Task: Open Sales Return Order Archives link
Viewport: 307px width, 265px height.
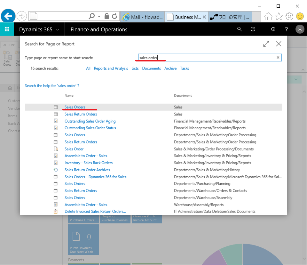Action: point(87,170)
